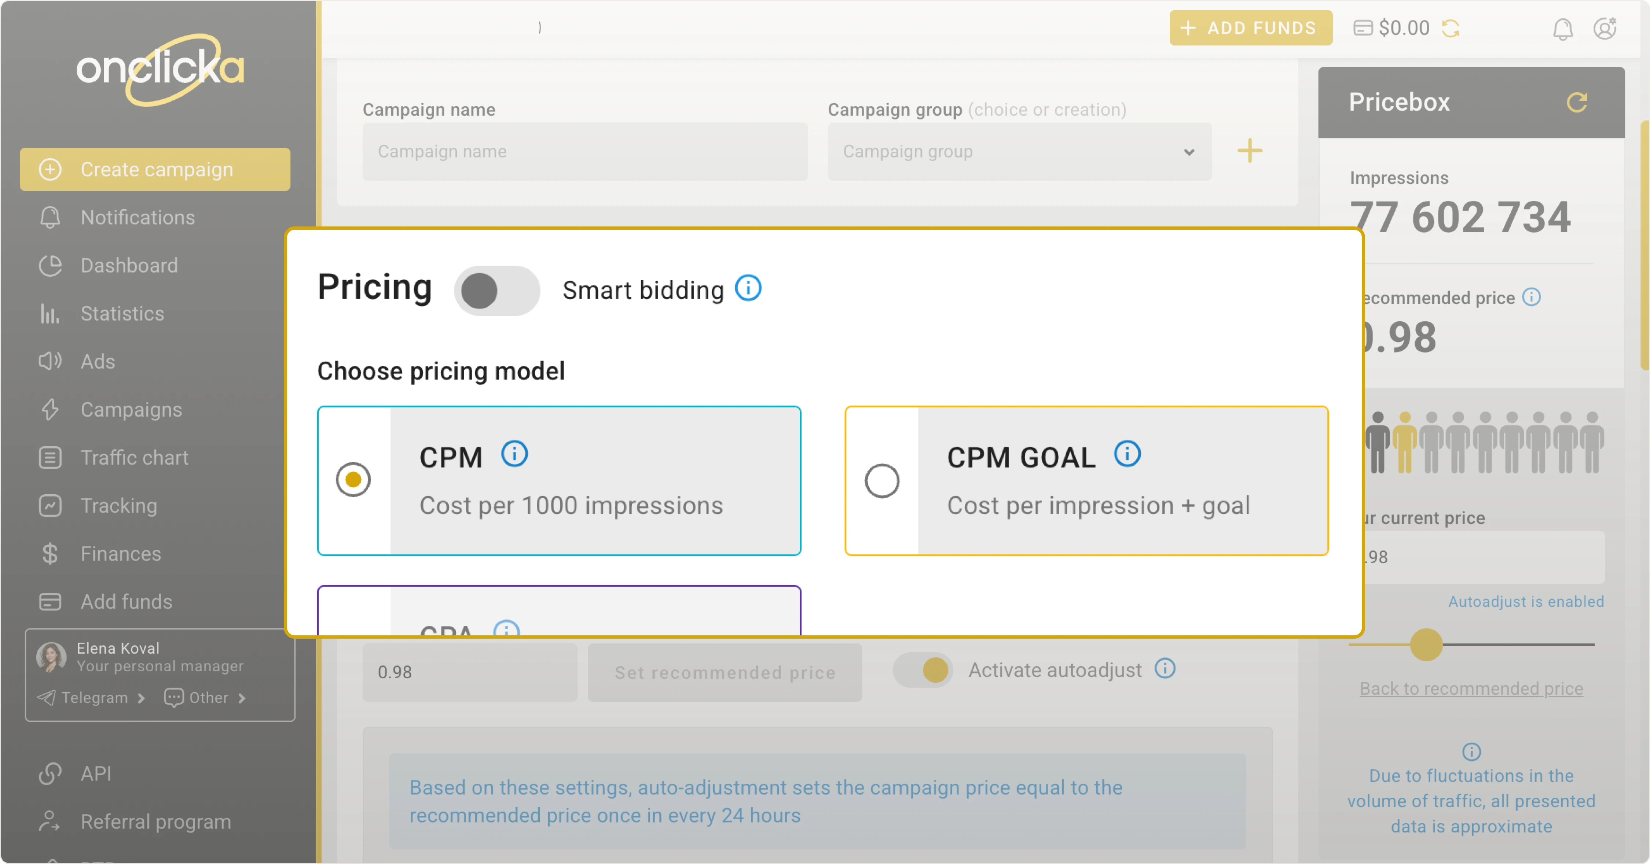
Task: Disable the Activate autoadjust toggle
Action: [x=923, y=669]
